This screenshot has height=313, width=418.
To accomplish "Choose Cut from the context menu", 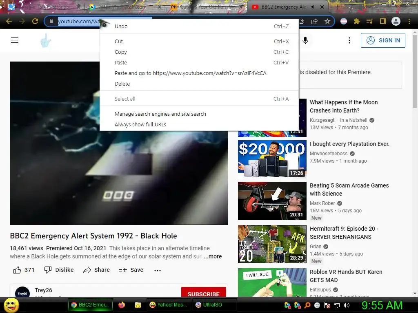I will coord(199,41).
